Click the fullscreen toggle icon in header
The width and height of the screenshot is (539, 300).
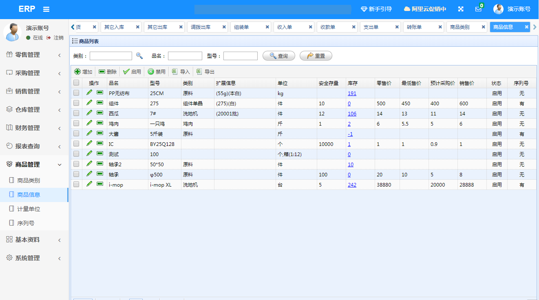click(x=461, y=9)
